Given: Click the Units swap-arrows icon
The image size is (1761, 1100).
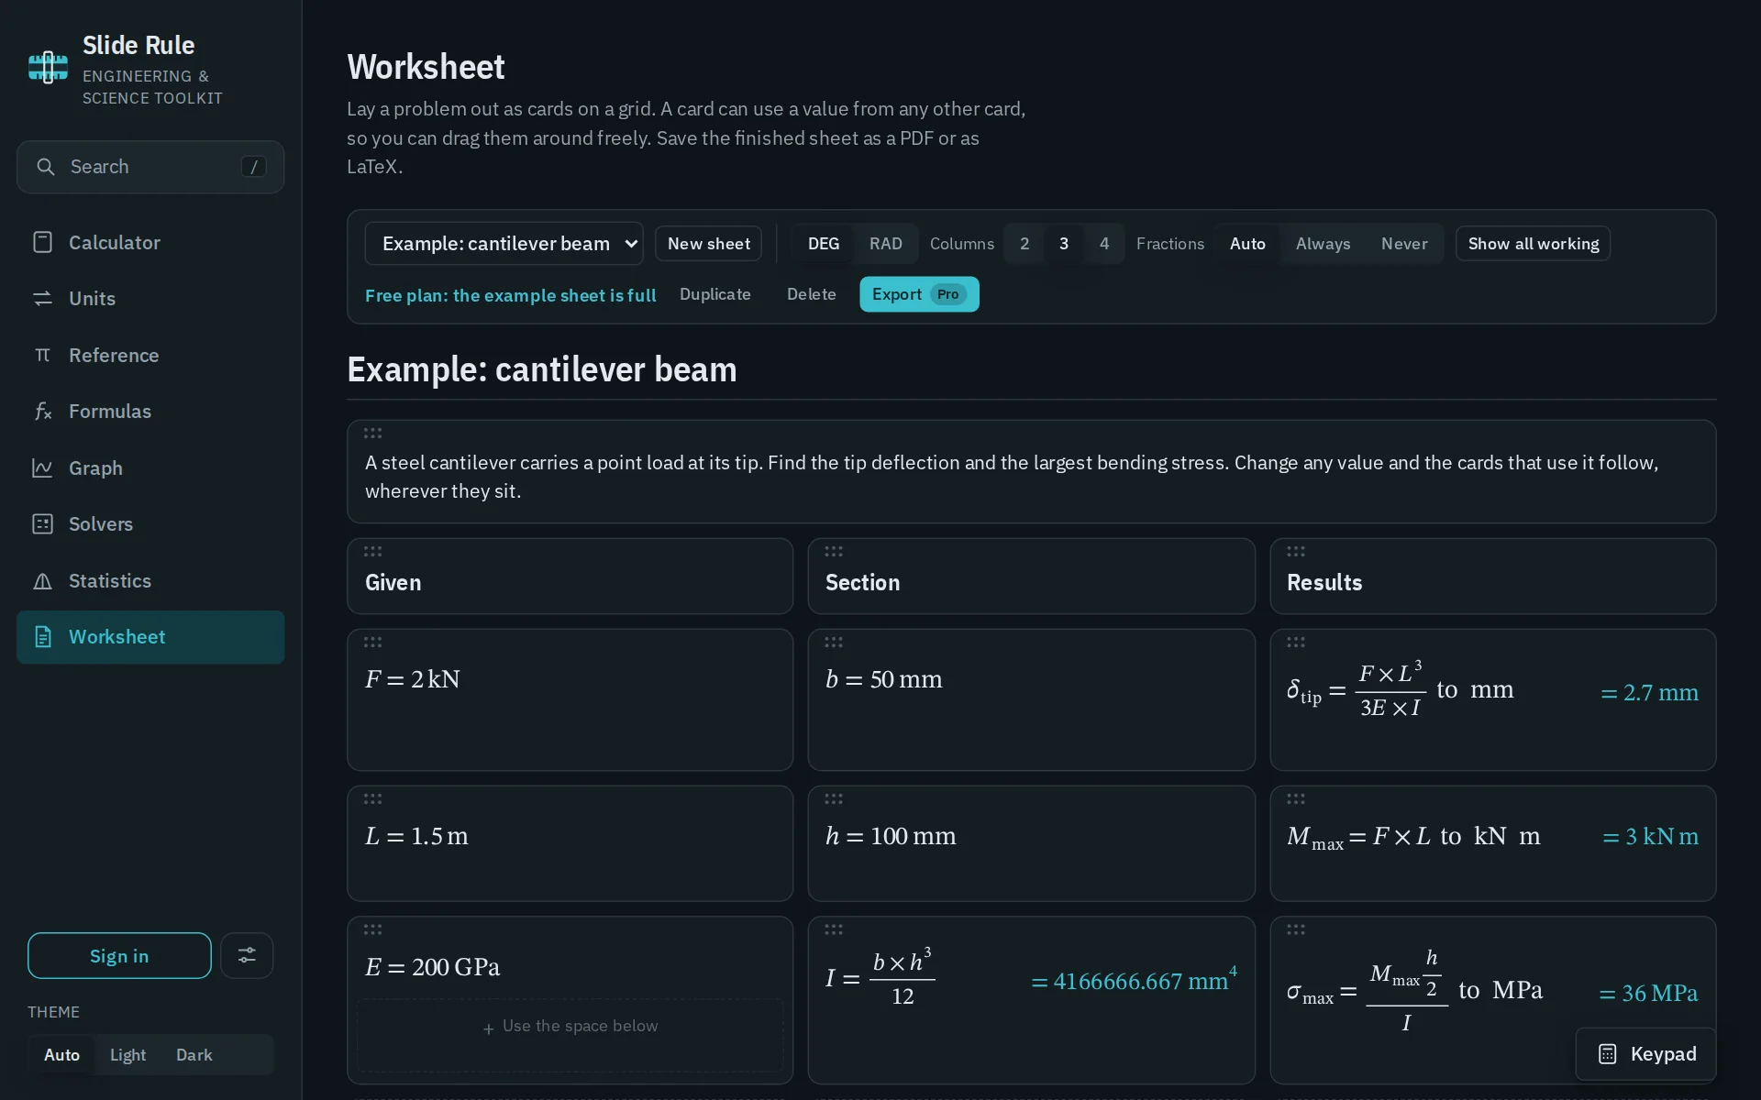Looking at the screenshot, I should point(42,299).
